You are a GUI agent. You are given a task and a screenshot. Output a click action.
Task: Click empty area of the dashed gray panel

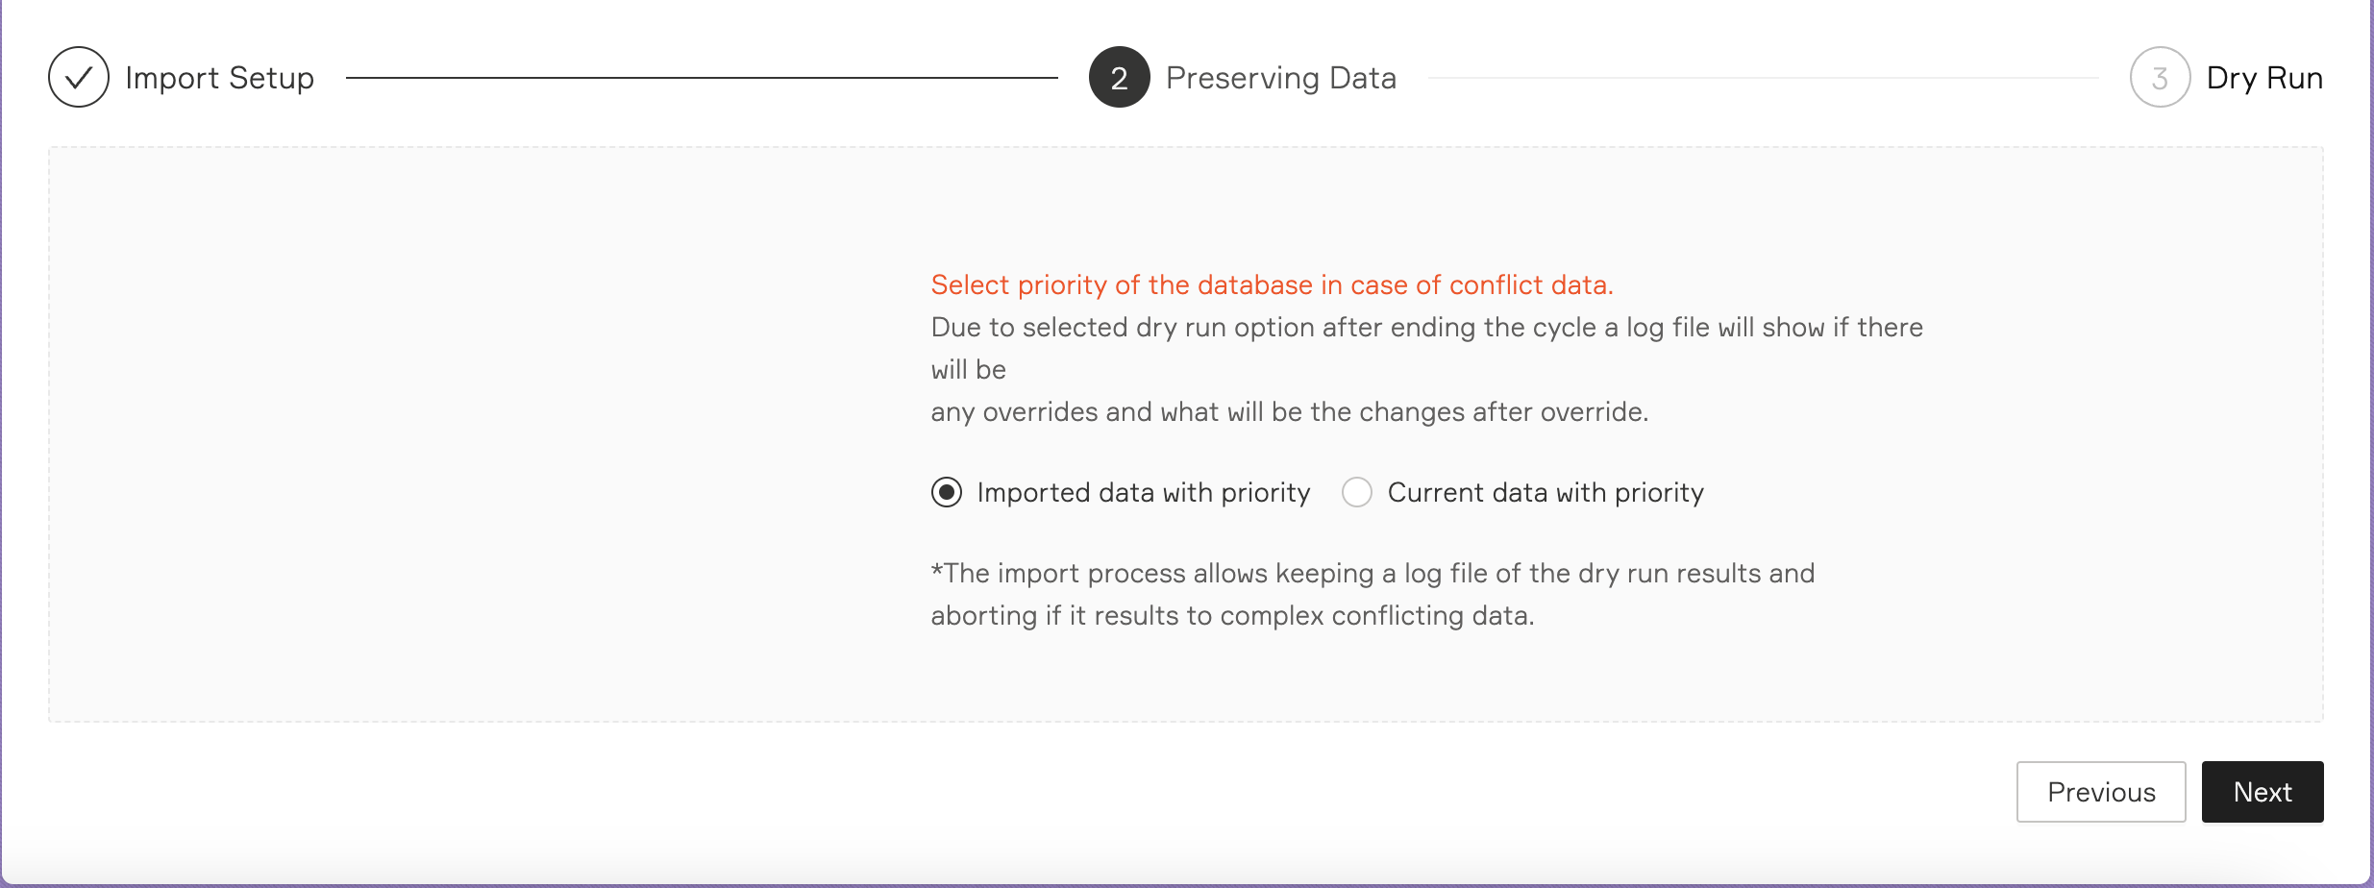481,432
